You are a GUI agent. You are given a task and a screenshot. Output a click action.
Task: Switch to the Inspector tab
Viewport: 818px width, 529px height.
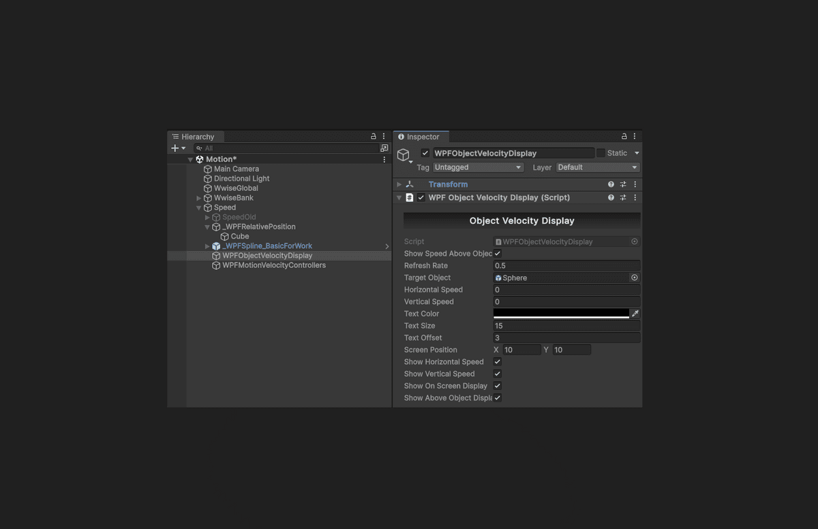point(422,137)
